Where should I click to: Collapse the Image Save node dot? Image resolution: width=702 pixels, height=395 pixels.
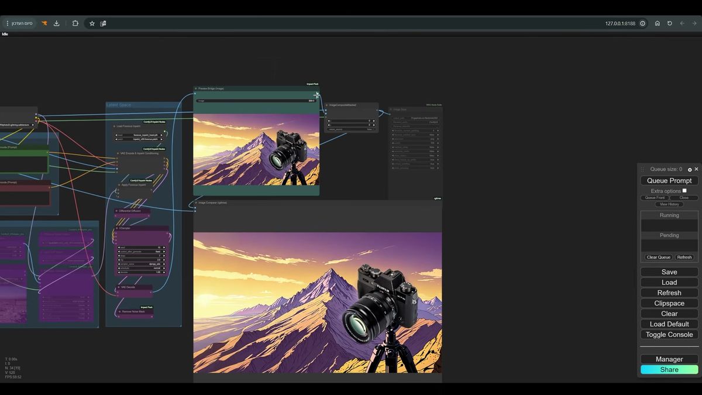coord(391,109)
